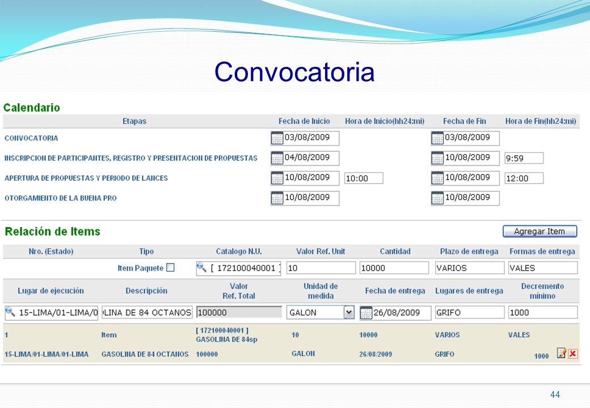
Task: Click Descripción field with 84 OCTANOS
Action: (x=147, y=313)
